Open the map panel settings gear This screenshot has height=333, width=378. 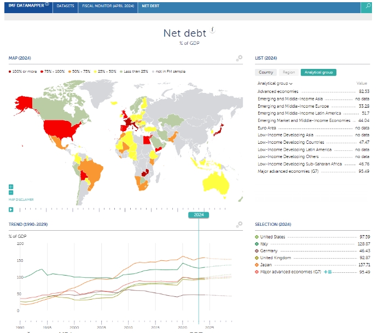pyautogui.click(x=239, y=58)
